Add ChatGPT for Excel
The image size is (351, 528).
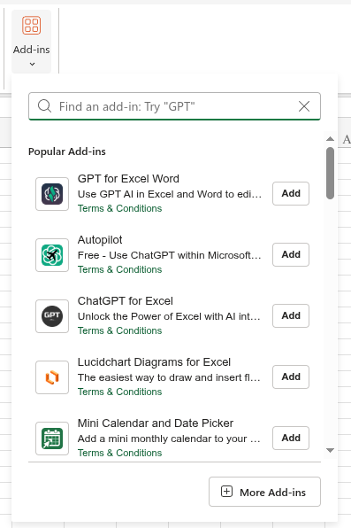[291, 316]
